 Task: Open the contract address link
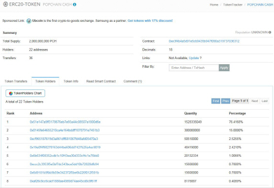click(204, 41)
